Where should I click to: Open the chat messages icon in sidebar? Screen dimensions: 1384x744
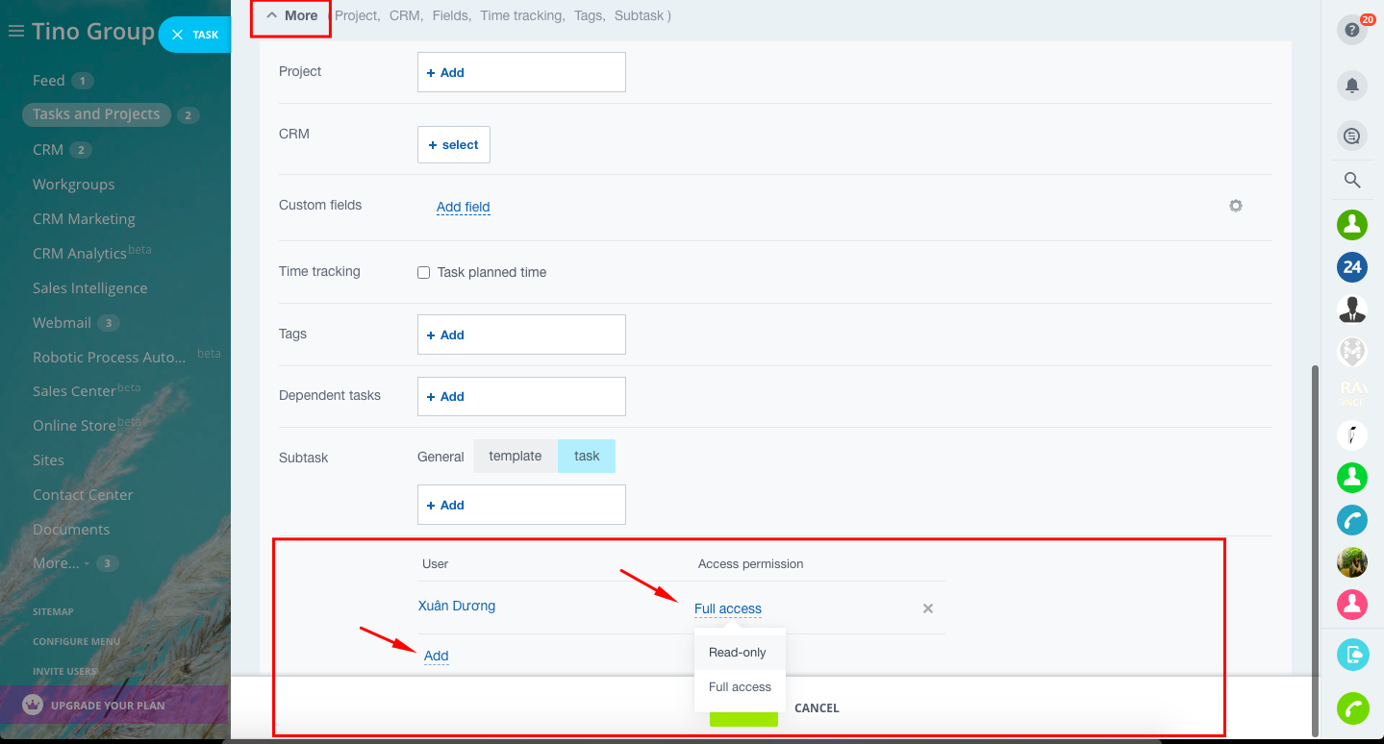(1351, 136)
